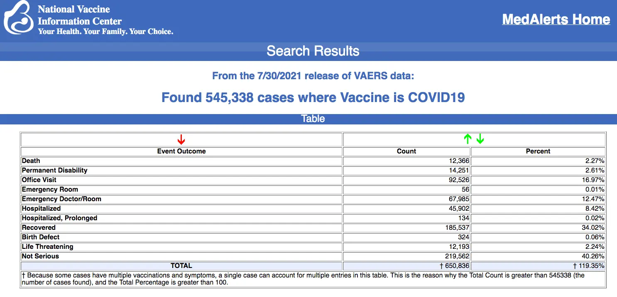Screen dimensions: 617x297
Task: Click the Table section heading bar
Action: pos(313,119)
